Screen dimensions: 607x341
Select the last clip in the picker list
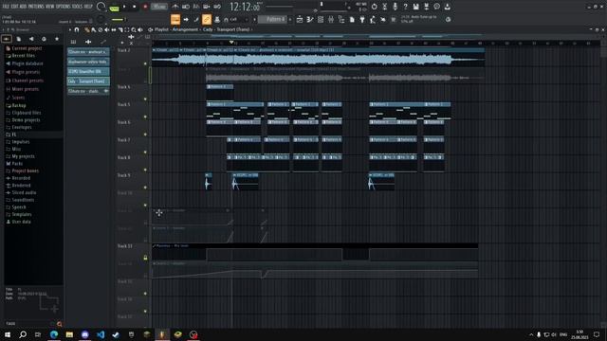[x=88, y=91]
